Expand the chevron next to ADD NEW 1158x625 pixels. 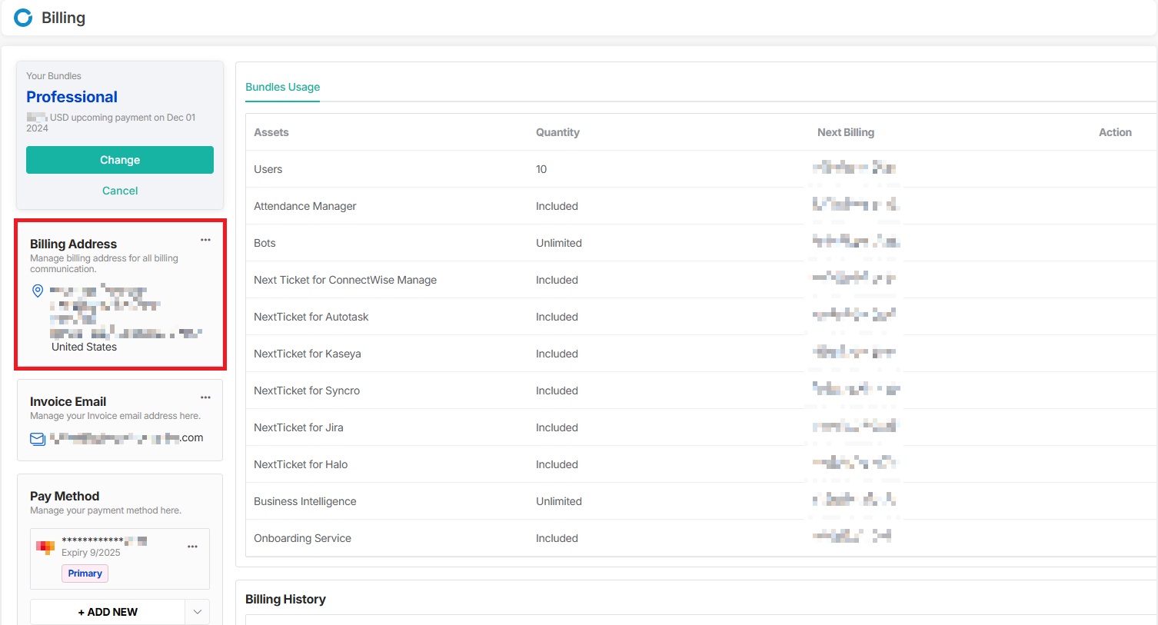[197, 612]
